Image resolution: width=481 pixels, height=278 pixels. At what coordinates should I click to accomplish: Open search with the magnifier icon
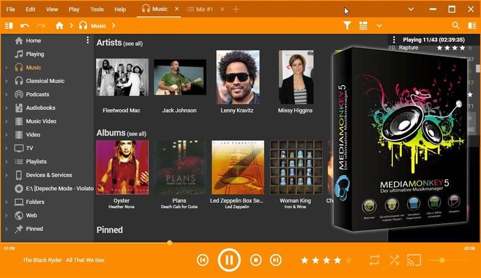tap(456, 25)
